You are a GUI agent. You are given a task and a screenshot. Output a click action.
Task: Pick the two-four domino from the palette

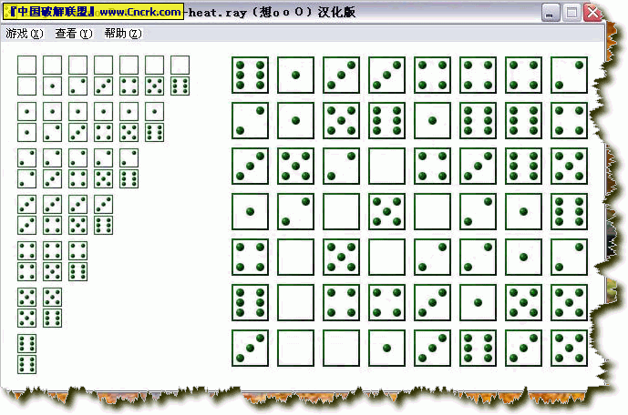(78, 168)
